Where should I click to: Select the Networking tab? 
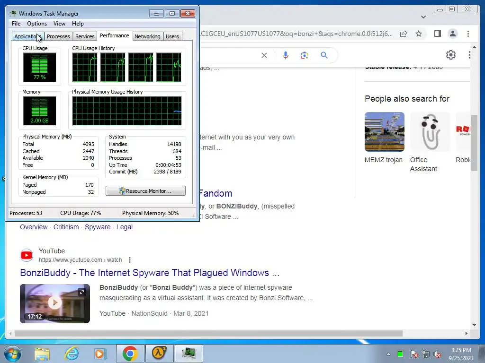tap(147, 36)
